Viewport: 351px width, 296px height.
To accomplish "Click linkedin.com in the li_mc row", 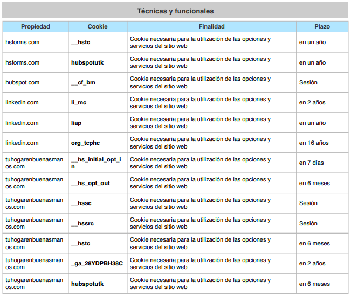I will pyautogui.click(x=22, y=103).
